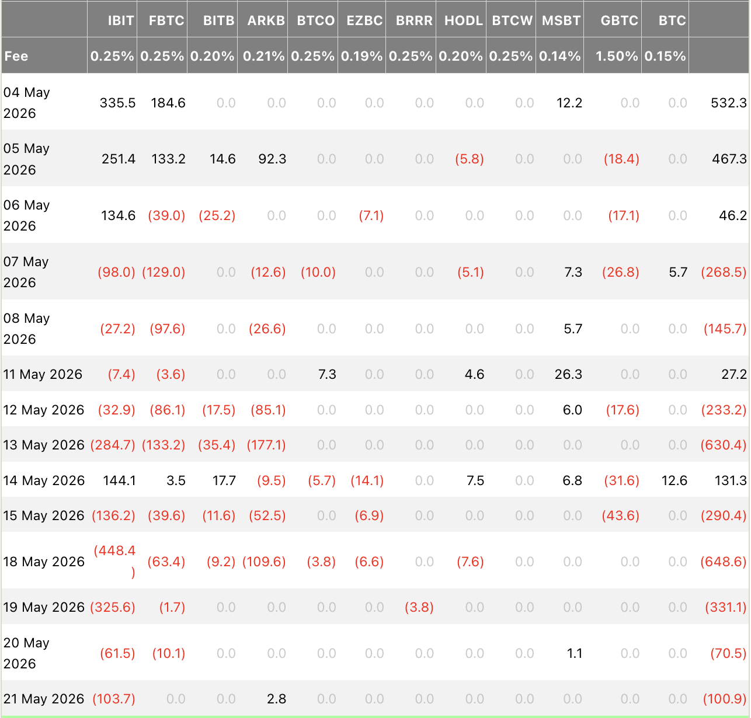The image size is (751, 718).
Task: Click the (43.6) GBTC value
Action: 621,515
